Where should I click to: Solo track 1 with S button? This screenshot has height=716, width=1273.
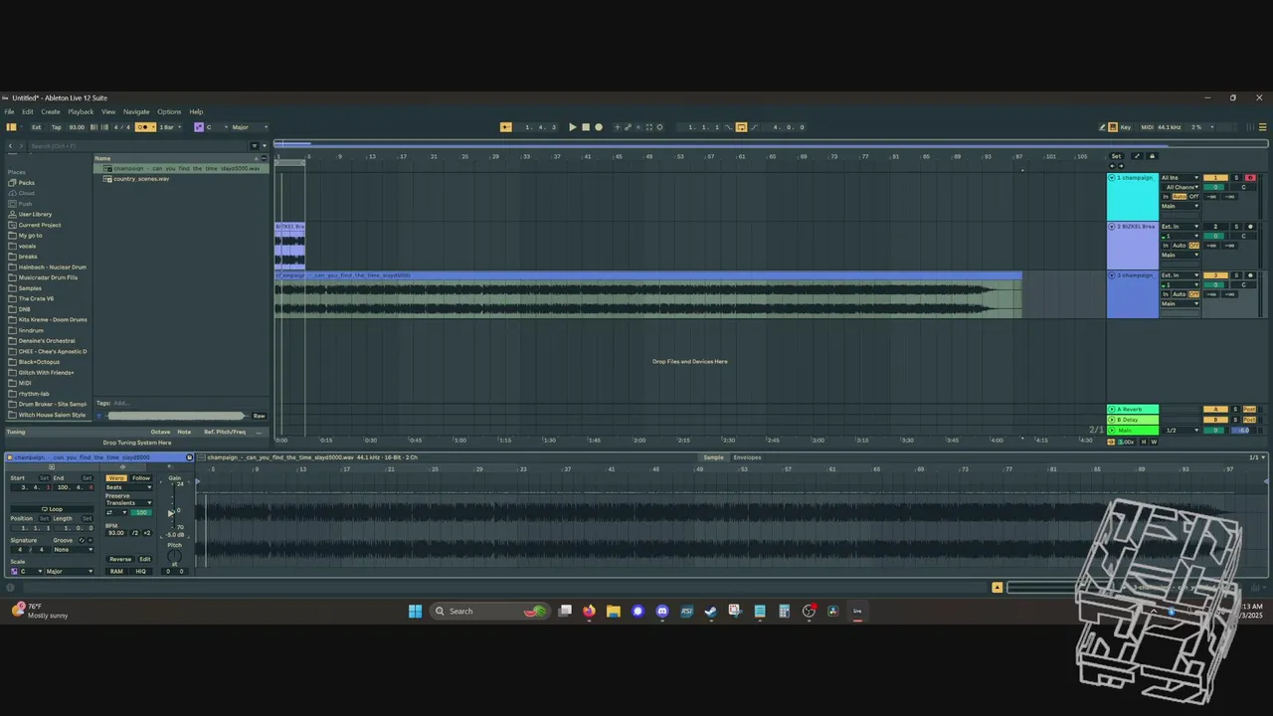click(x=1236, y=178)
